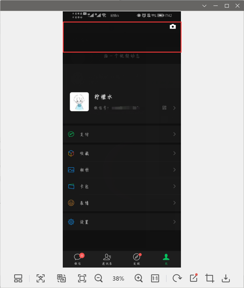This screenshot has width=244, height=288.
Task: Click the translate image toolbar icon
Action: pyautogui.click(x=61, y=278)
